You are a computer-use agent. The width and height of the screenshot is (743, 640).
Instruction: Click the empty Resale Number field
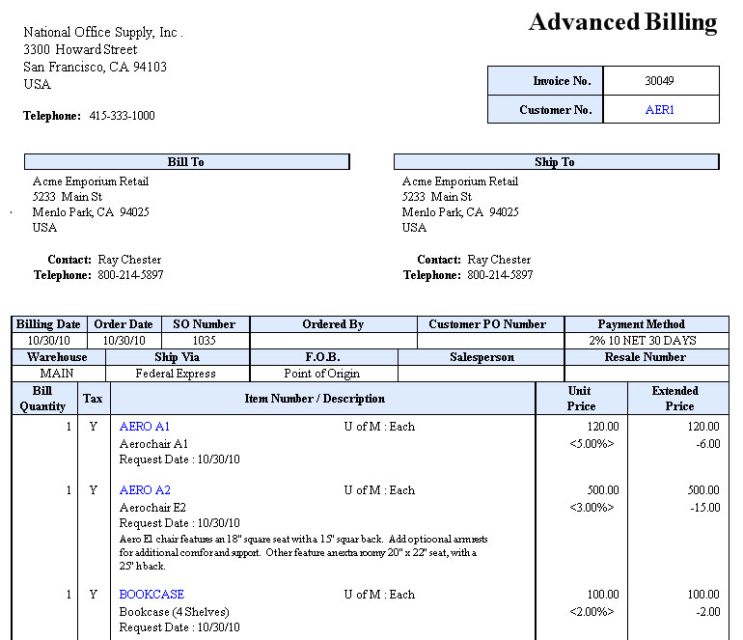click(646, 374)
